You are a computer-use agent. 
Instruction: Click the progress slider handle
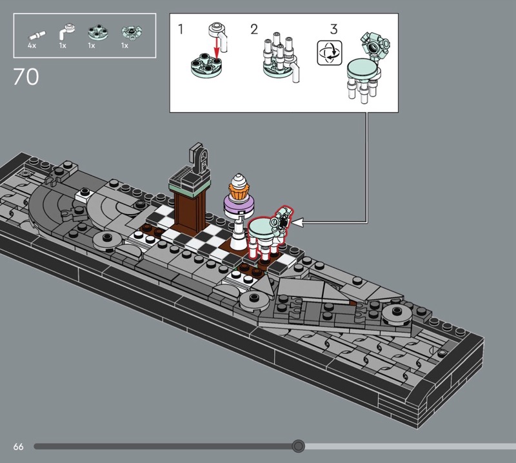click(x=297, y=446)
